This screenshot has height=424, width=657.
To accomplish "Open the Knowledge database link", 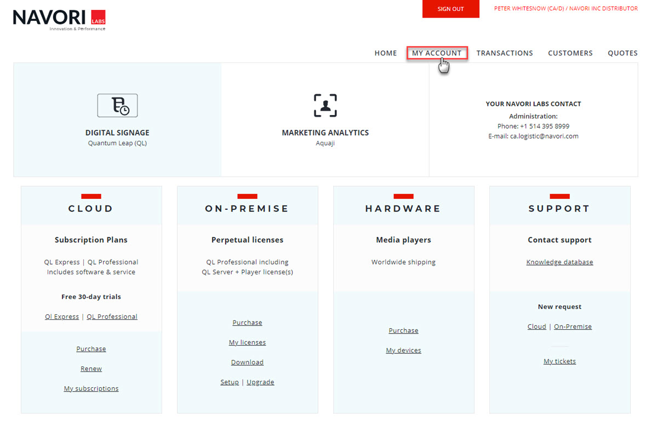I will coord(559,262).
